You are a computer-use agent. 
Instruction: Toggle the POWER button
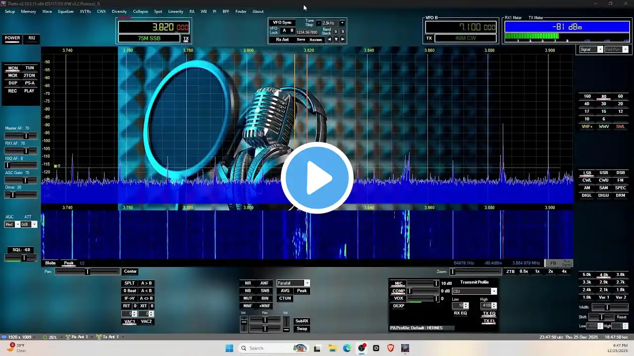[12, 38]
